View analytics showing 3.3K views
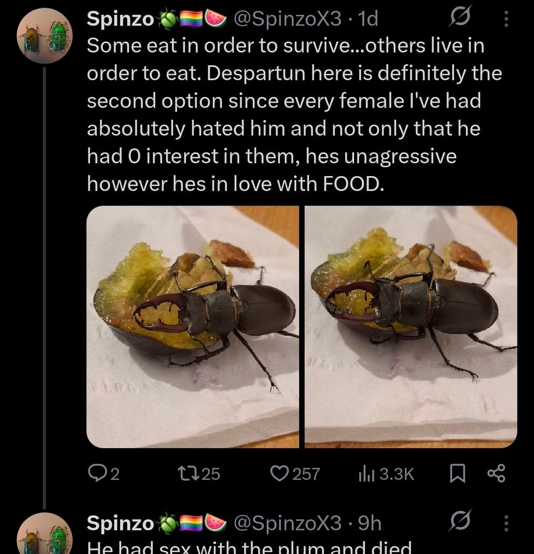 [386, 474]
